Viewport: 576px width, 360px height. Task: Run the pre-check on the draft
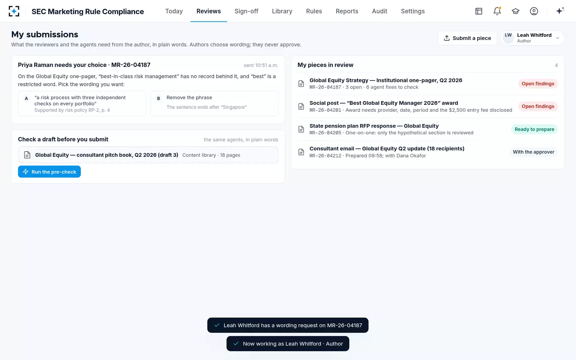point(49,172)
